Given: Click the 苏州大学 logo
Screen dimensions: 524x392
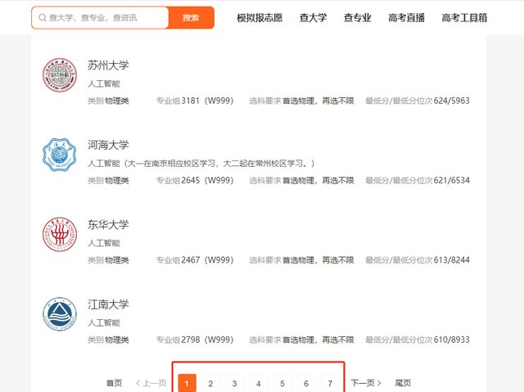Looking at the screenshot, I should click(x=60, y=74).
